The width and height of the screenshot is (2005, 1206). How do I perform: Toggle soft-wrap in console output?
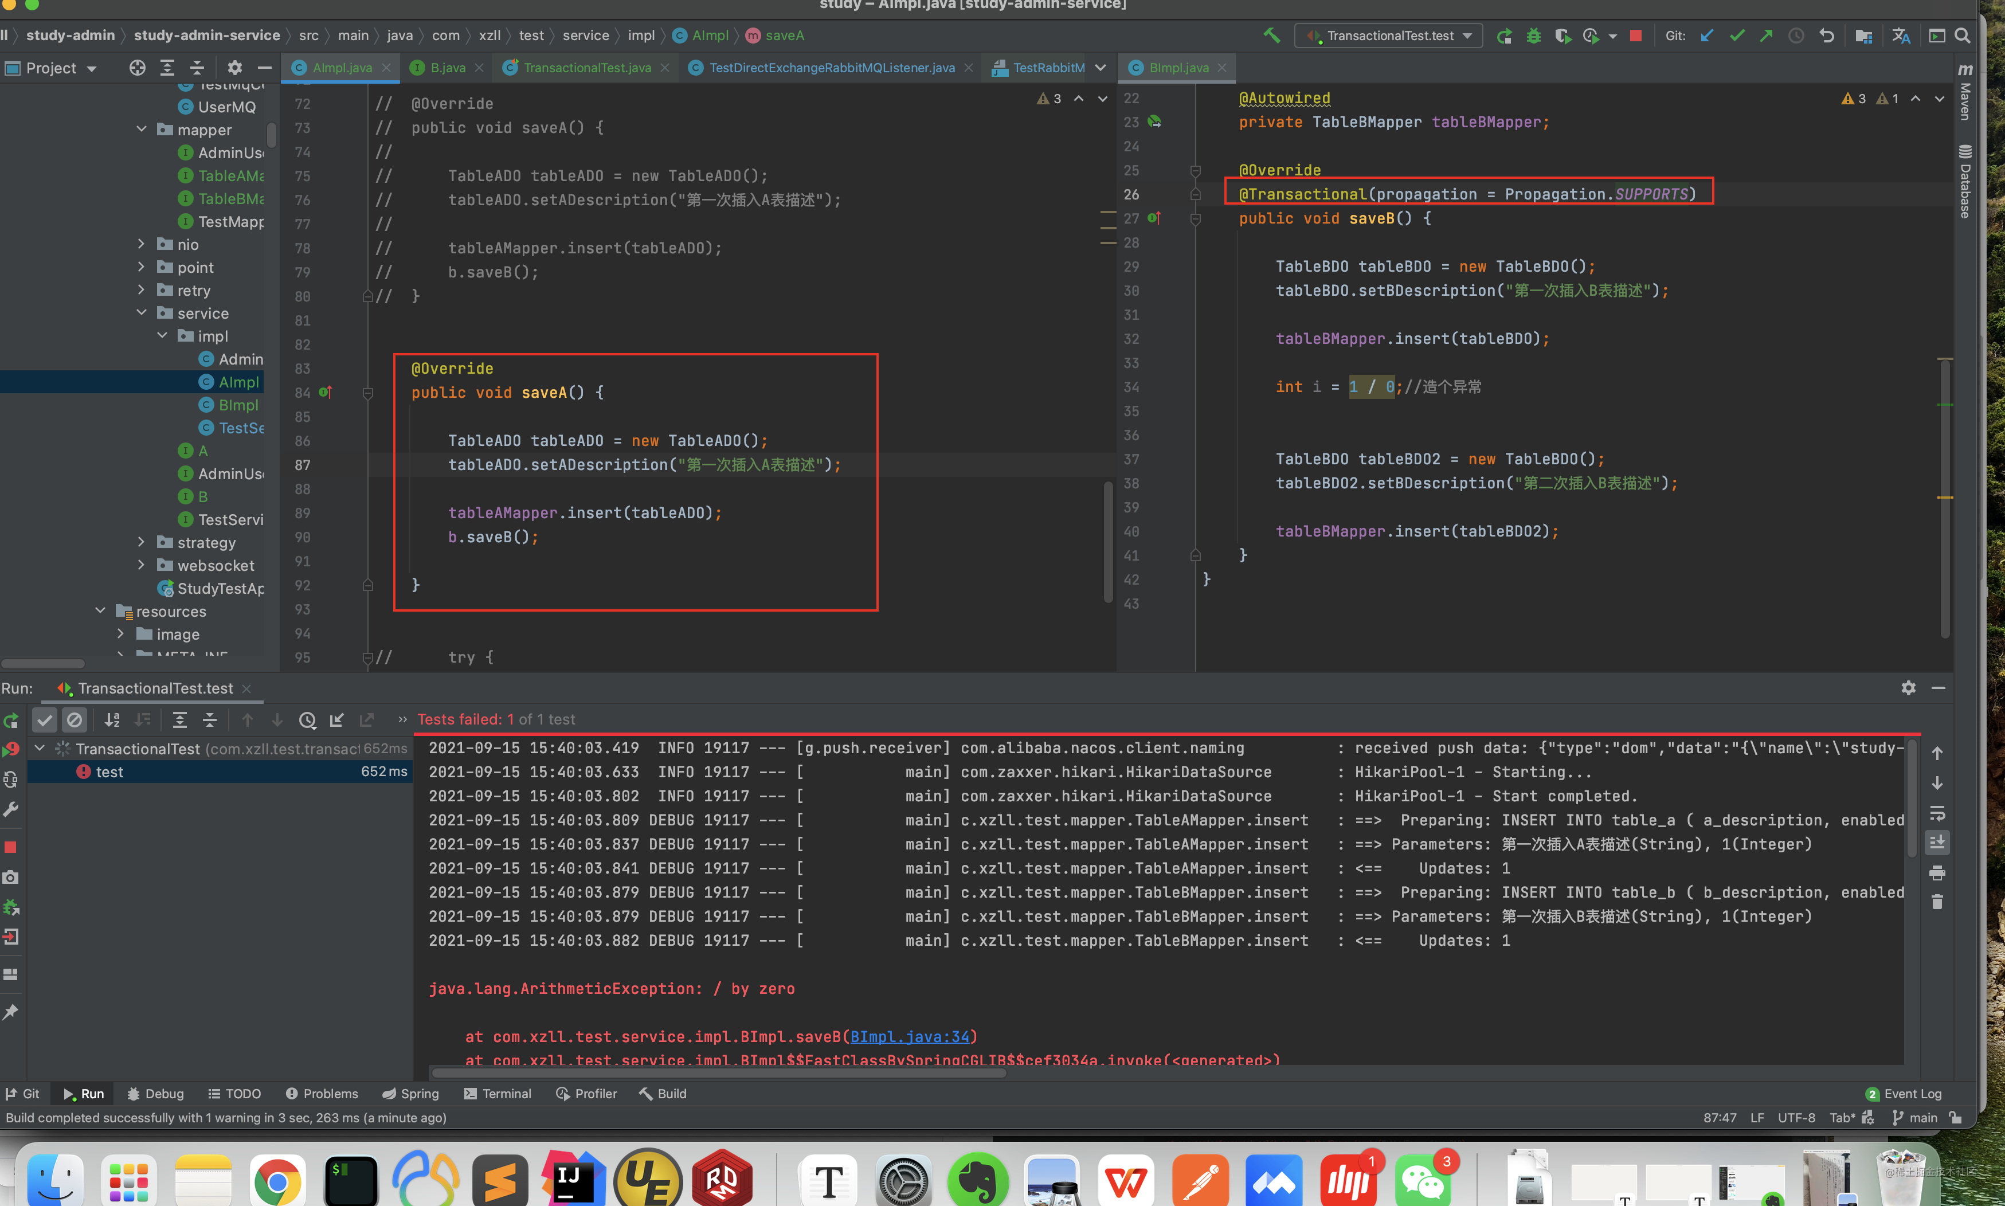(x=1937, y=813)
